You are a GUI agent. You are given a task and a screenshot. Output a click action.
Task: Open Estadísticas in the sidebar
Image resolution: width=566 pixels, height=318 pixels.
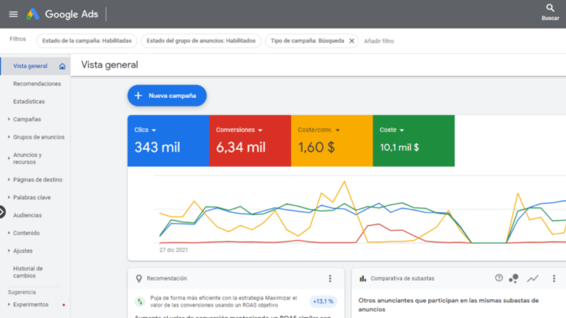pos(29,102)
